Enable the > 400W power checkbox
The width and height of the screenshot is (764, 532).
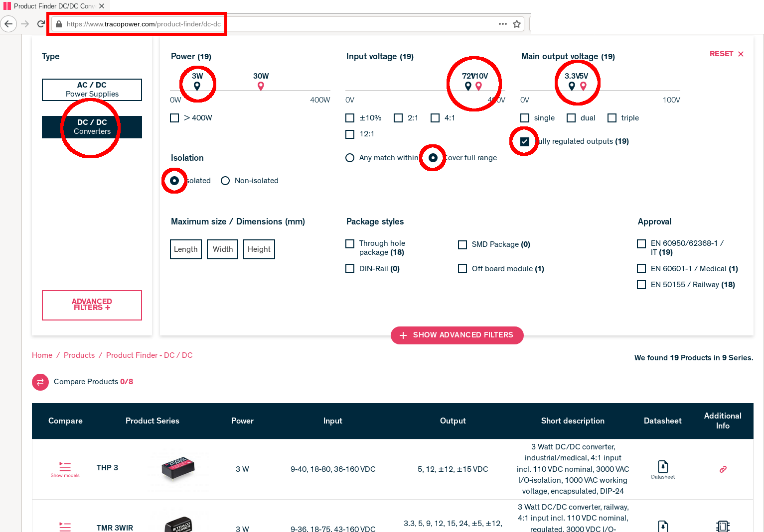coord(174,118)
